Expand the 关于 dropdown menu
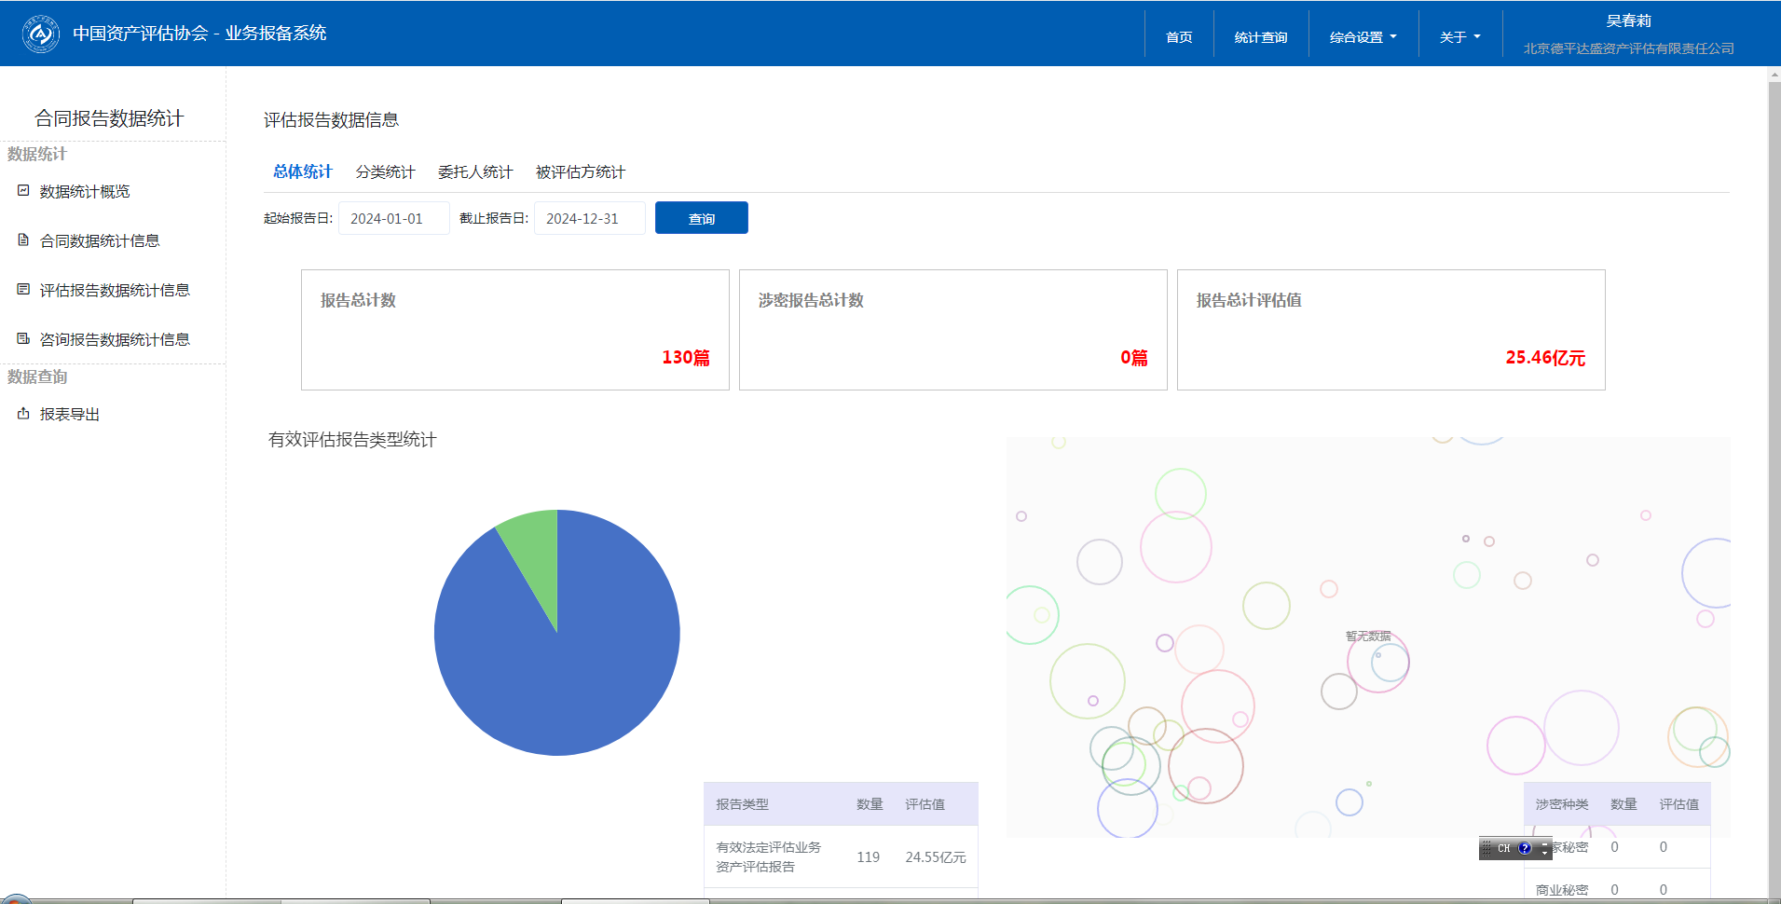The height and width of the screenshot is (904, 1781). pyautogui.click(x=1459, y=37)
